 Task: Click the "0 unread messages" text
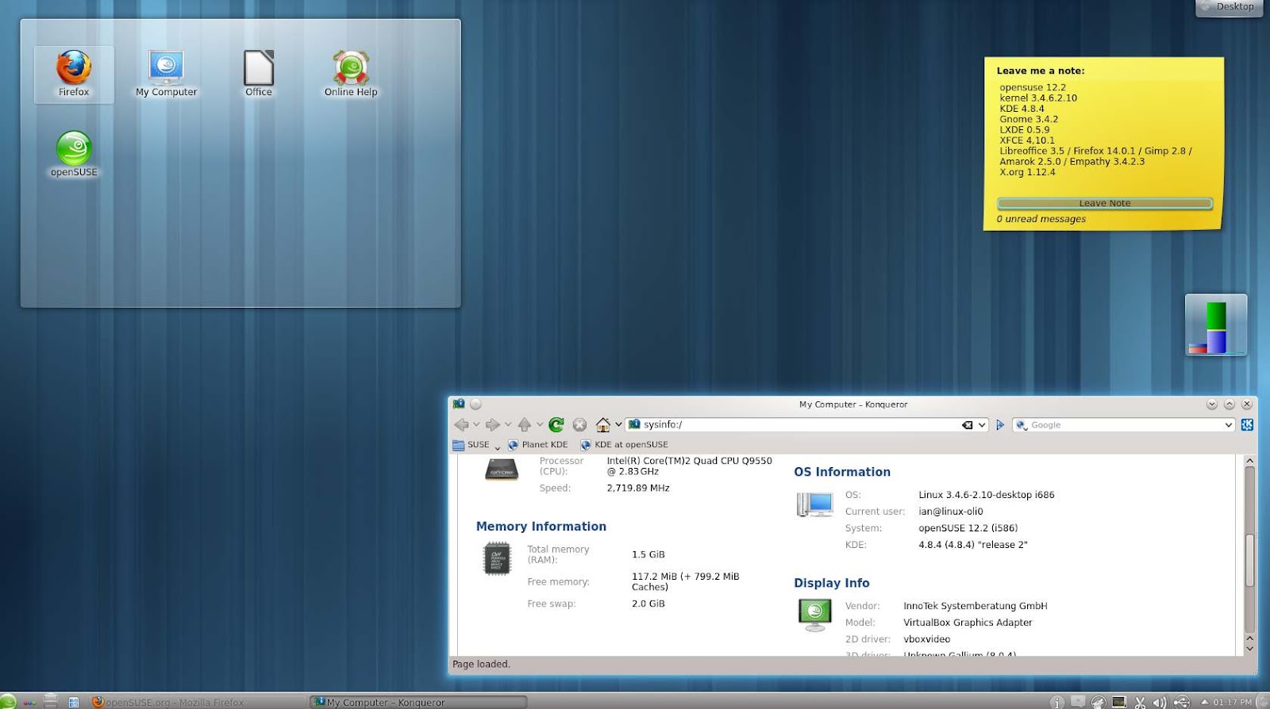(x=1041, y=219)
